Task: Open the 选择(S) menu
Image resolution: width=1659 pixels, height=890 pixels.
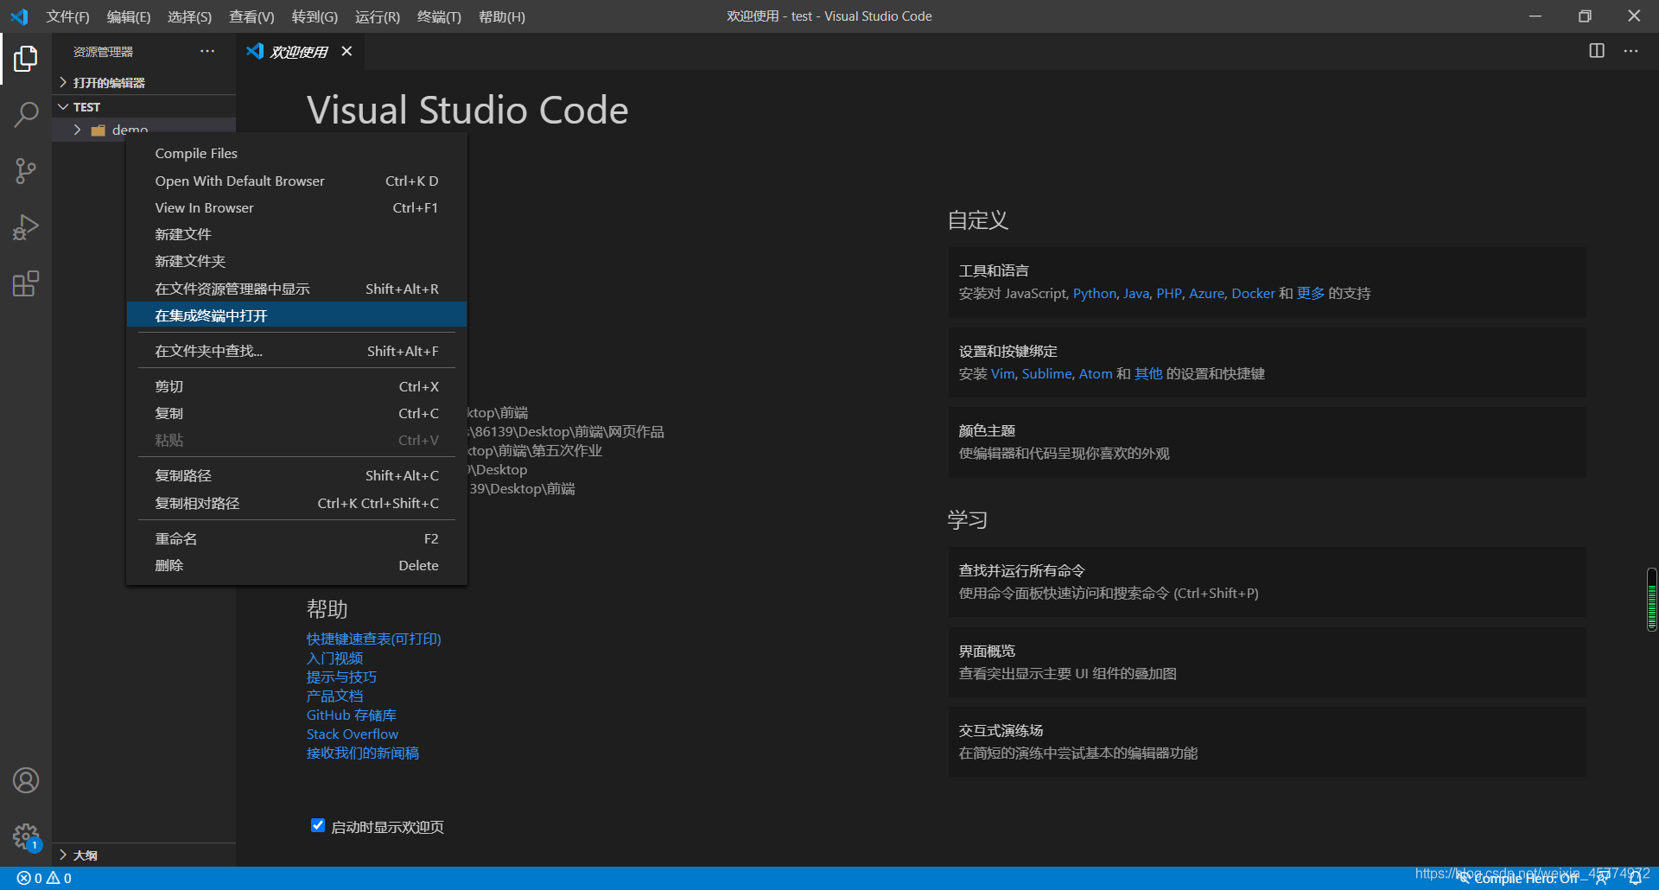Action: coord(189,16)
